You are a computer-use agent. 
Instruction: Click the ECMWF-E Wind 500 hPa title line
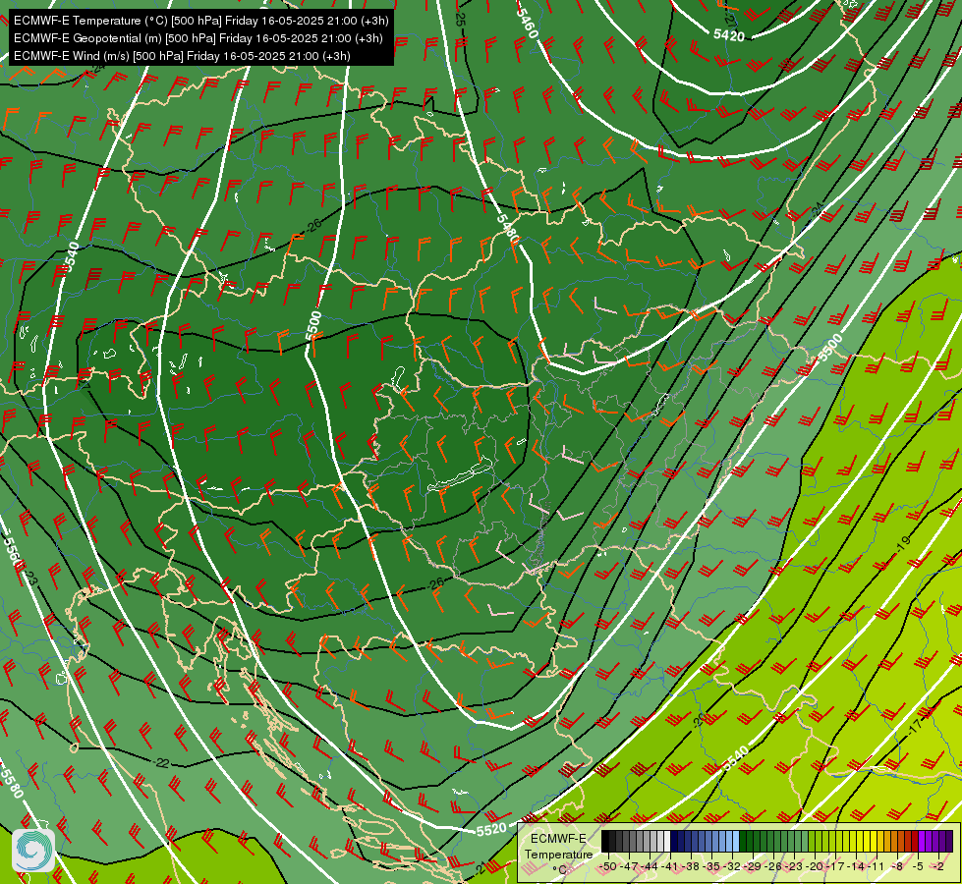coord(182,56)
